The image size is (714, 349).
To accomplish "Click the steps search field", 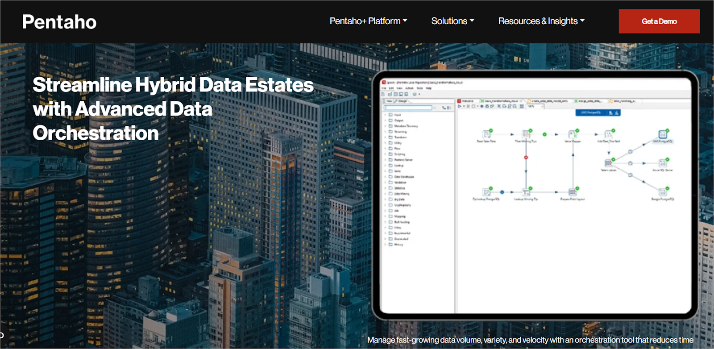I will 408,108.
